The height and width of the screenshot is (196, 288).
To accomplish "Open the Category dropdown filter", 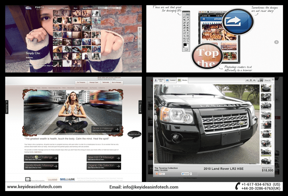I will coord(112,8).
